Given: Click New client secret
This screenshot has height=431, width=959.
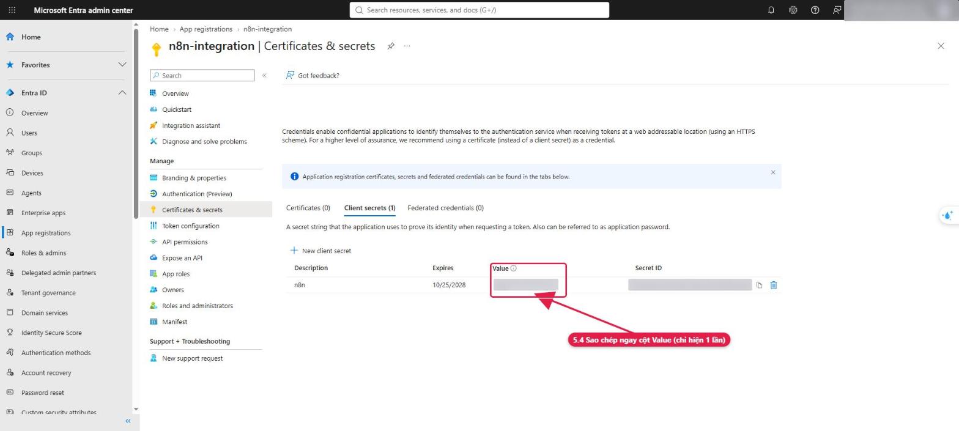Looking at the screenshot, I should click(320, 251).
